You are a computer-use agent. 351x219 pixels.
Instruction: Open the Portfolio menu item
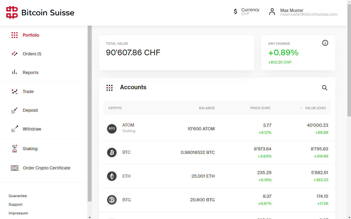(x=31, y=35)
